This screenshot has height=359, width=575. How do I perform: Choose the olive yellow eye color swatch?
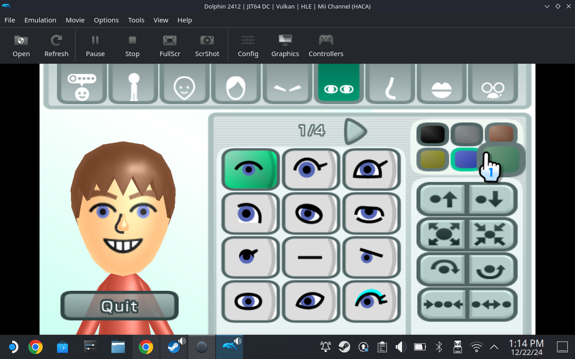coord(433,159)
